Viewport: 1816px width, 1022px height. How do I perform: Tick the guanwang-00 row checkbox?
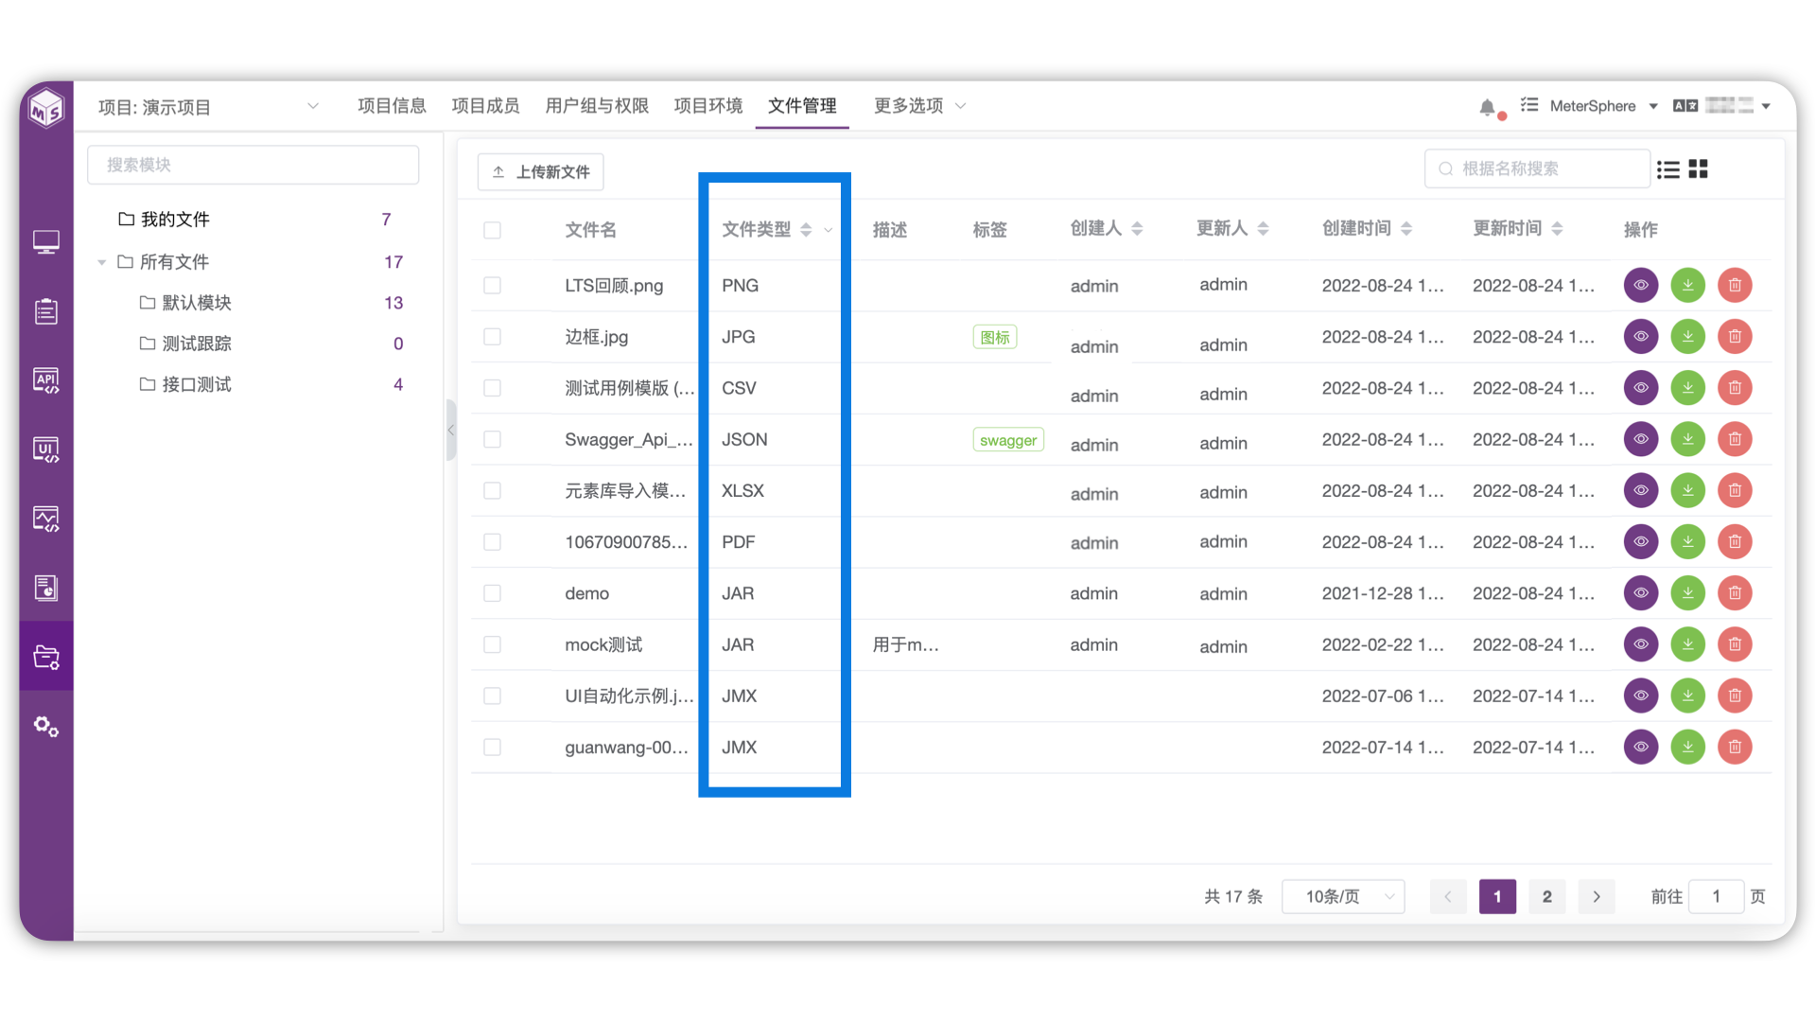492,748
